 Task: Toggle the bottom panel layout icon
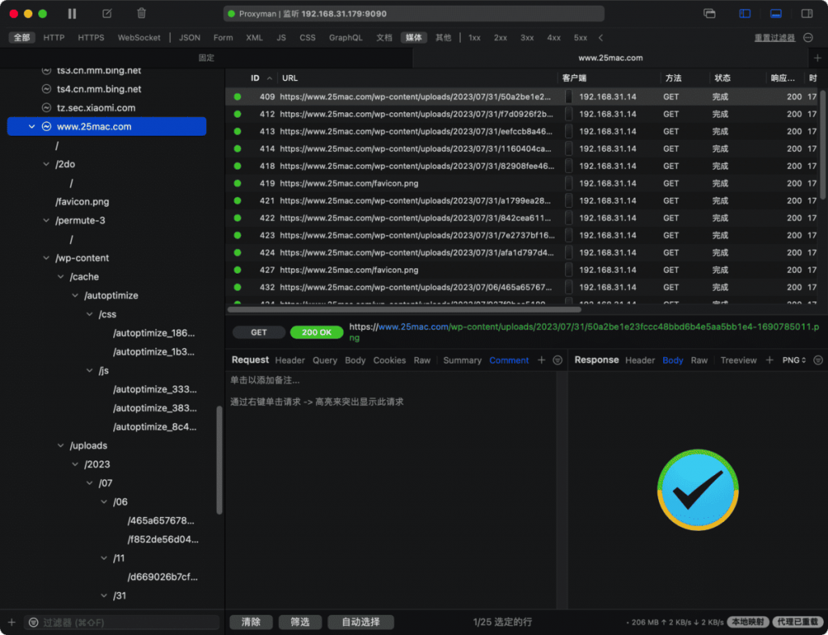775,14
